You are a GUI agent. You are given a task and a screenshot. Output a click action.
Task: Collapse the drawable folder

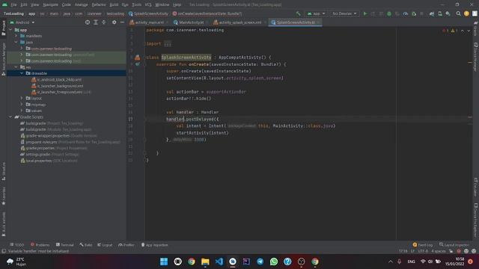[22, 73]
